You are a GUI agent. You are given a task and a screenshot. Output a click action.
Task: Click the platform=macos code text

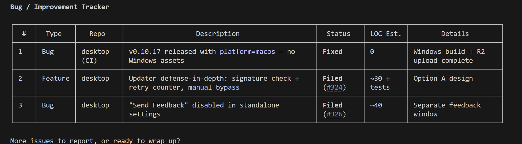[247, 52]
